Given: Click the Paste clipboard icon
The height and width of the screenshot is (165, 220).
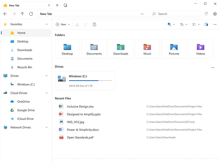Looking at the screenshot, I should coord(95,25).
